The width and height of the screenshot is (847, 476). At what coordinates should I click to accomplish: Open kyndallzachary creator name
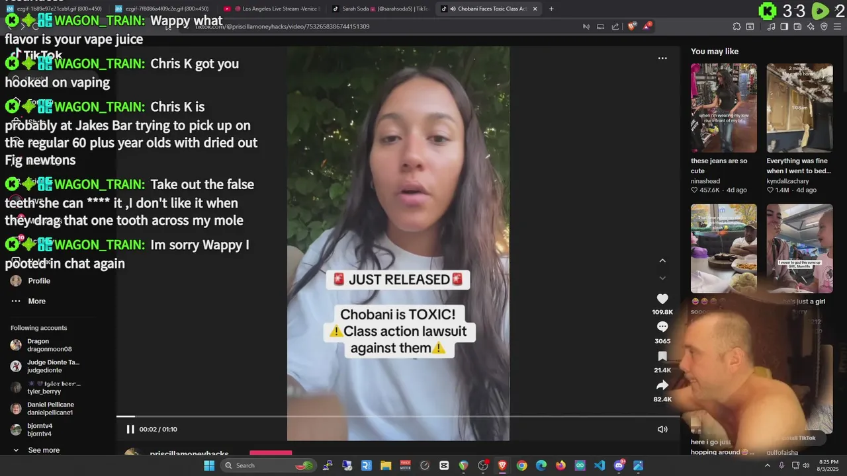(x=789, y=180)
